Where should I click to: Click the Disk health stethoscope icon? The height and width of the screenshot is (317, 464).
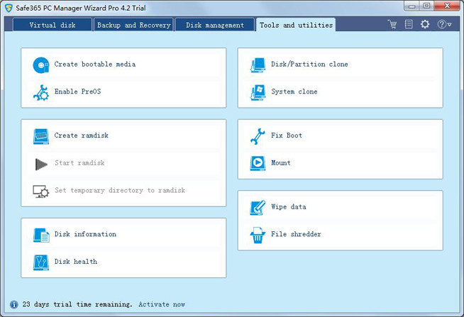[x=41, y=262]
